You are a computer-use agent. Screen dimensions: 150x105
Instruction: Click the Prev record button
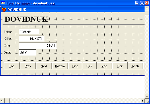click(28, 66)
